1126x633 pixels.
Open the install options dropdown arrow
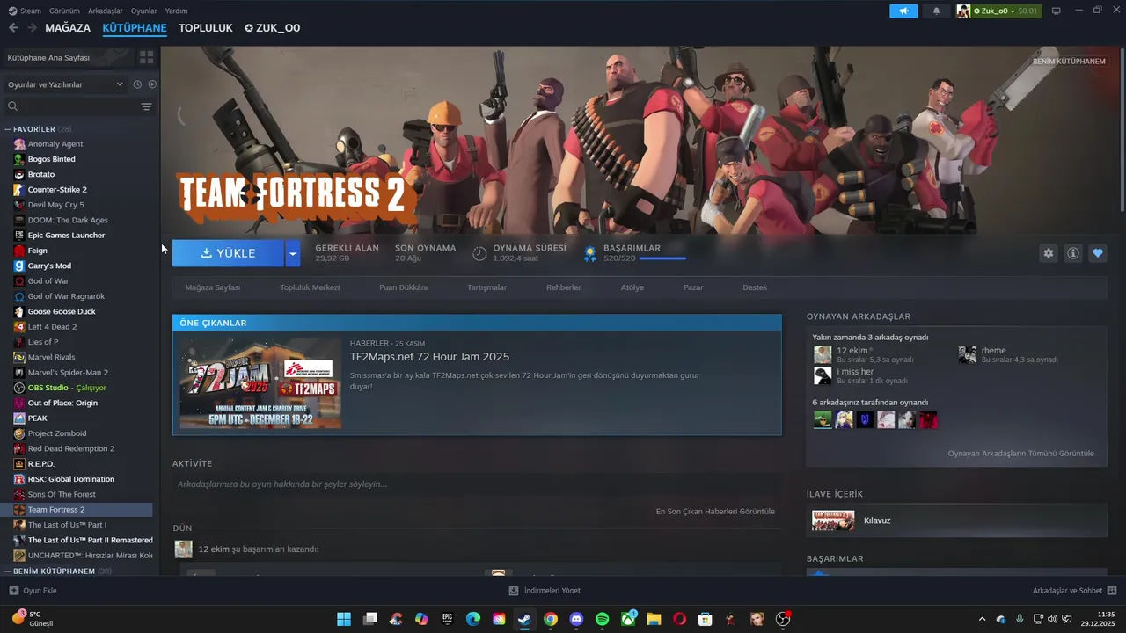(293, 253)
